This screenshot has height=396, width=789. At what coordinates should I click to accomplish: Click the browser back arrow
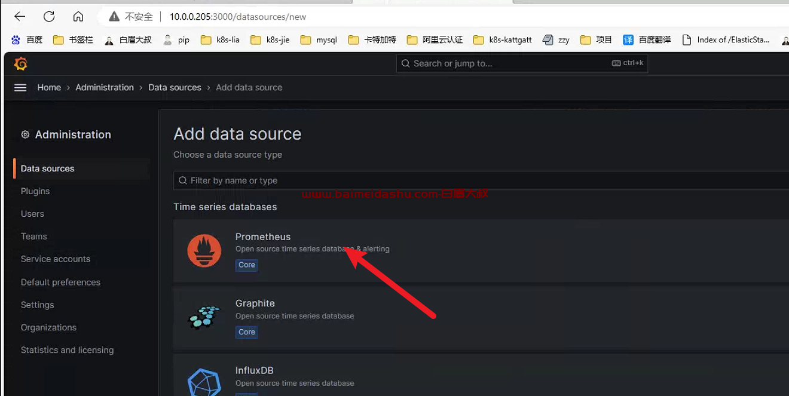coord(20,17)
